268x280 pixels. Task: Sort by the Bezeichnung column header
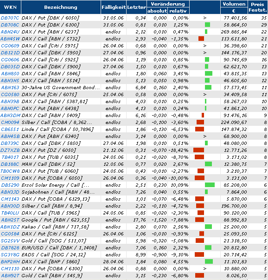pyautogui.click(x=61, y=7)
